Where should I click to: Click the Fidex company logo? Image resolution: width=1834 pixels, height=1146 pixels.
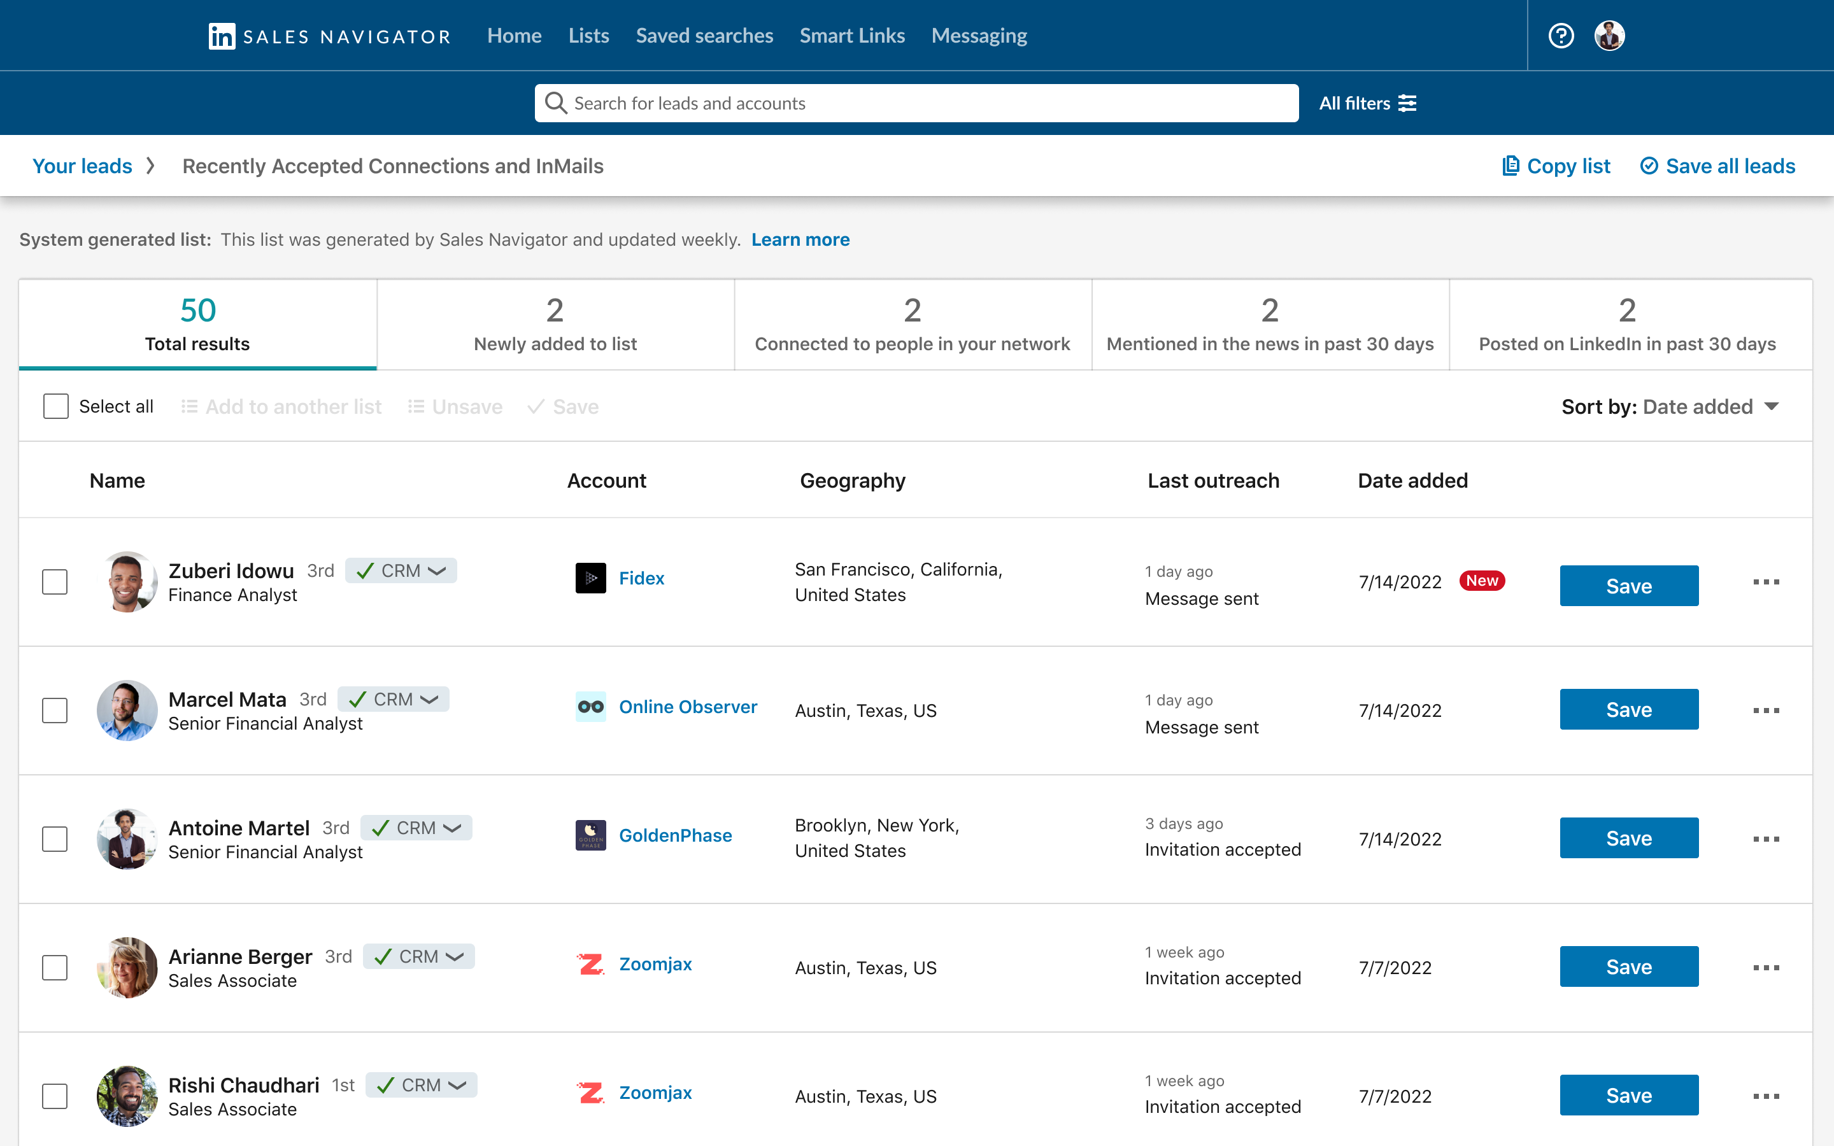pyautogui.click(x=590, y=577)
